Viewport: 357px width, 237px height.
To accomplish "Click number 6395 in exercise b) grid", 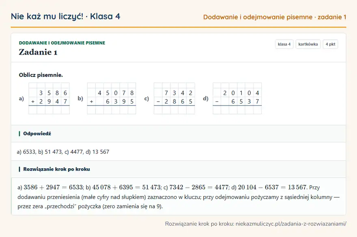I will [x=120, y=102].
